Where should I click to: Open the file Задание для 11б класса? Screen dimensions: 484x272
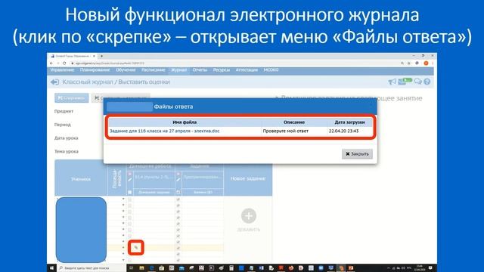[x=165, y=131]
